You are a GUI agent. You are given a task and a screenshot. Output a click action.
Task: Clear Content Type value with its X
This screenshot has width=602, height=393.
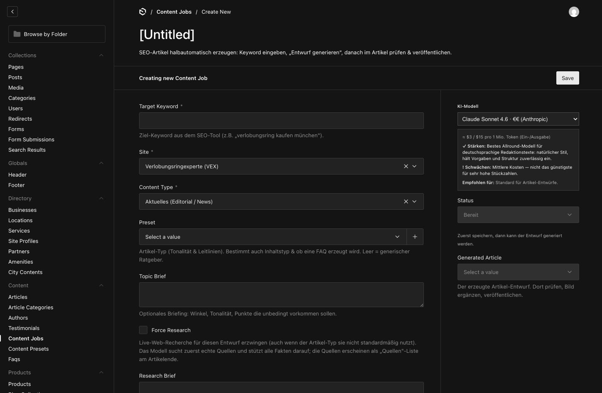(x=406, y=201)
